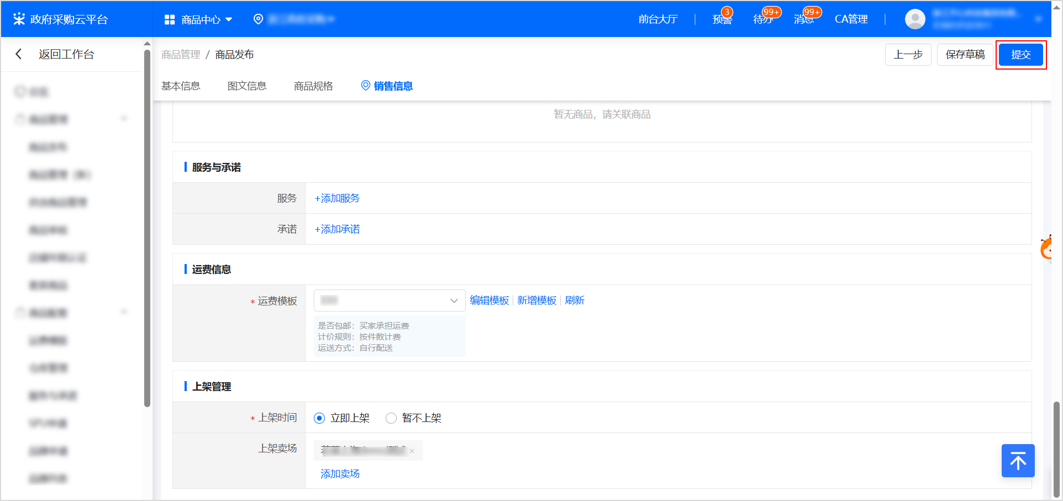The image size is (1063, 501).
Task: Open 预警 notifications with badge 3
Action: (x=722, y=19)
